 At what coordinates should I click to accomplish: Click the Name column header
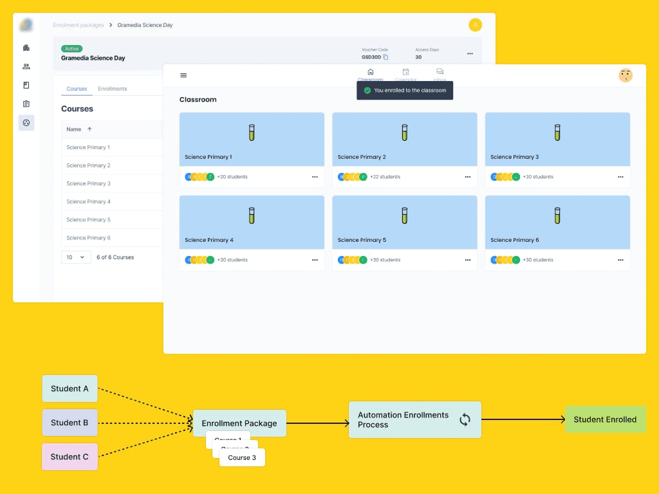pyautogui.click(x=73, y=129)
